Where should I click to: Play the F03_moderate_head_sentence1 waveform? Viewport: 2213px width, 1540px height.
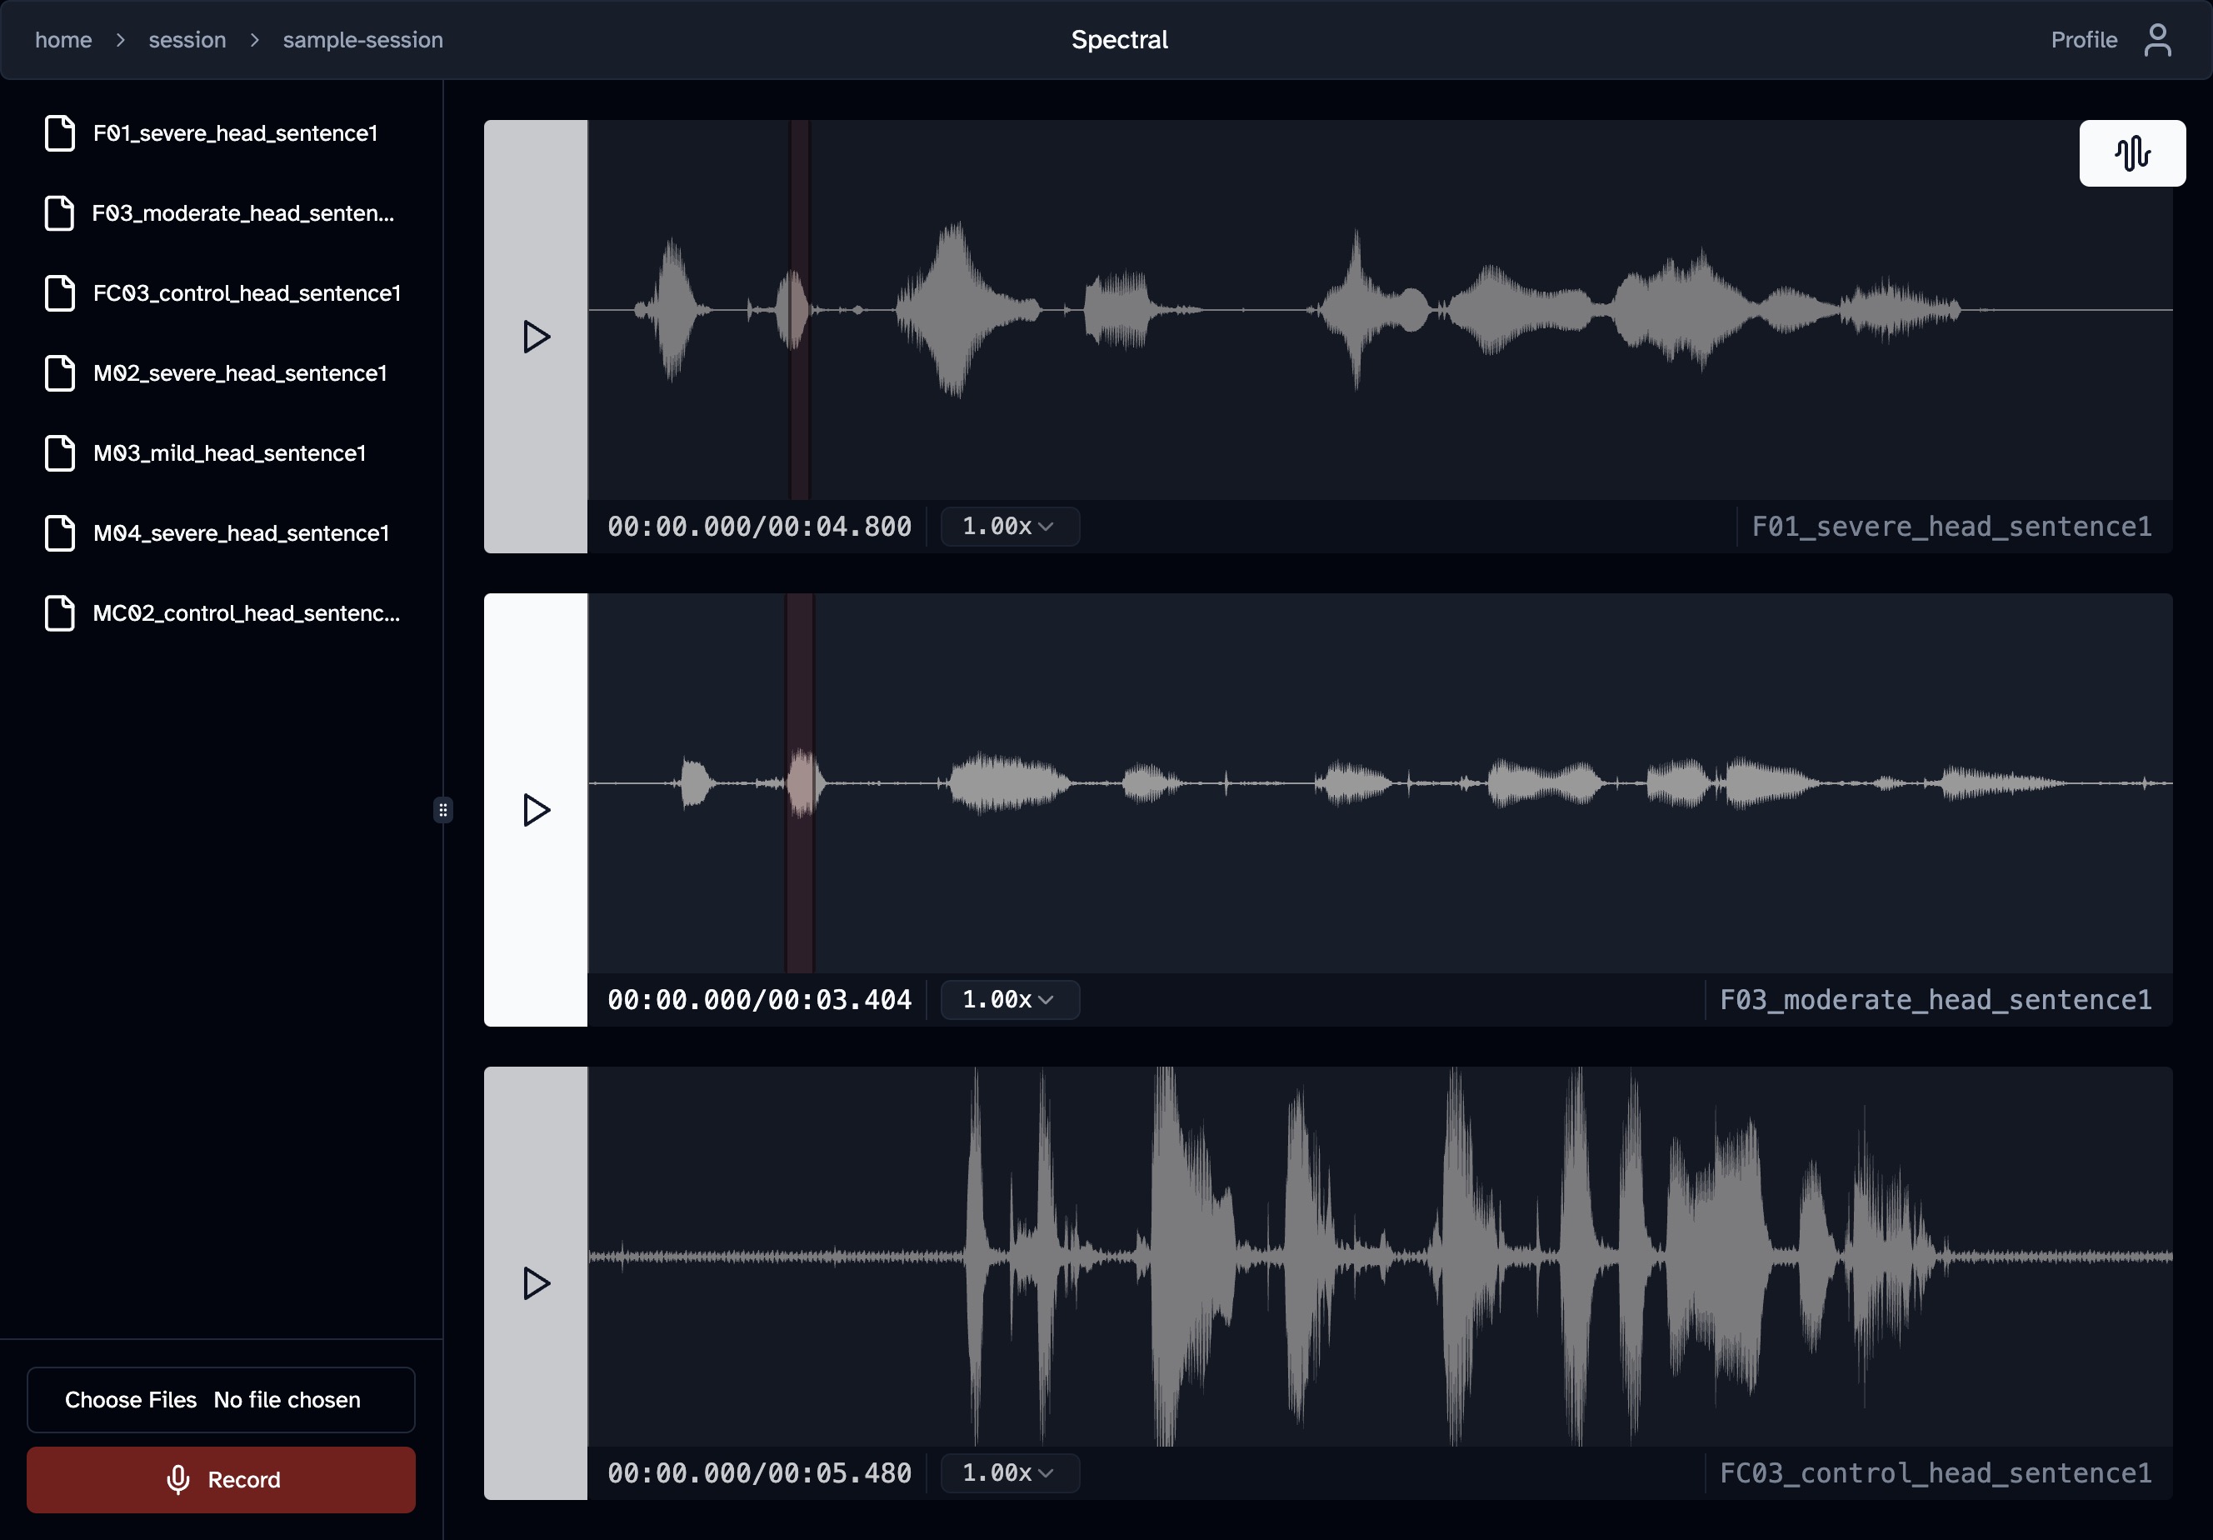536,809
